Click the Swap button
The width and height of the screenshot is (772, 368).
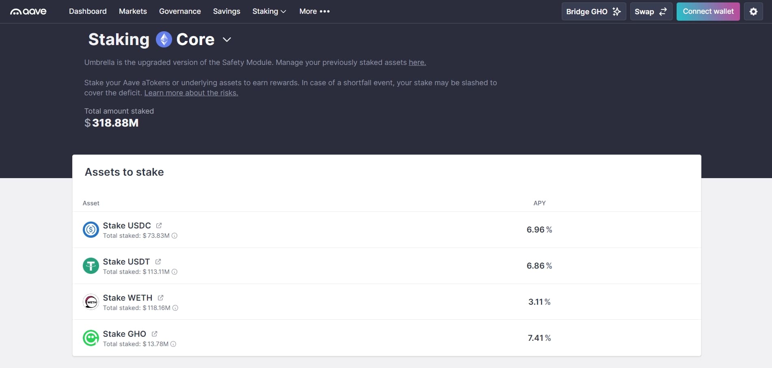[651, 11]
